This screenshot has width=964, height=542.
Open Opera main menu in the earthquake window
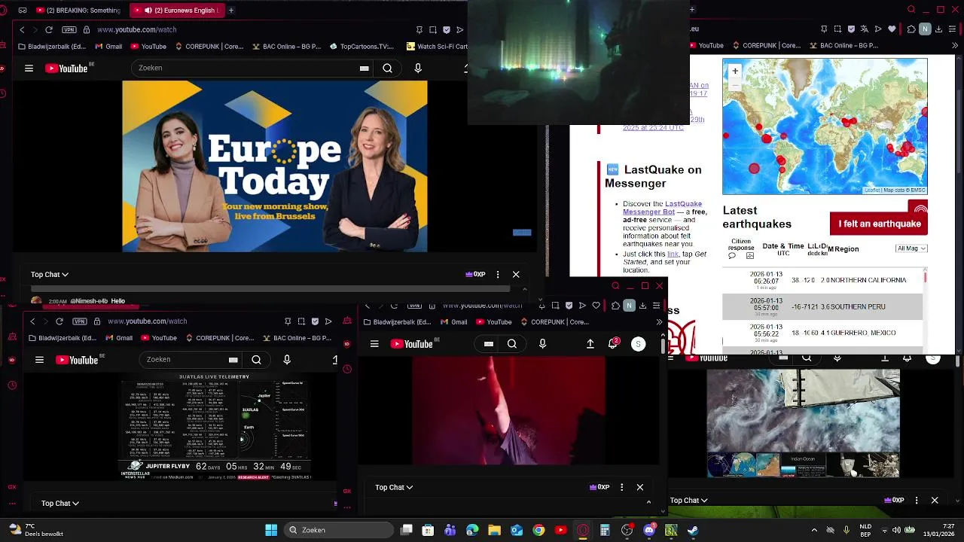click(951, 29)
